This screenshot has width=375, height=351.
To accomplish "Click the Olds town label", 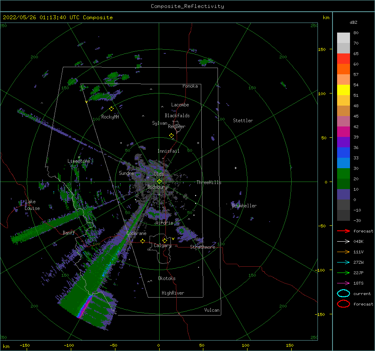I will (159, 174).
